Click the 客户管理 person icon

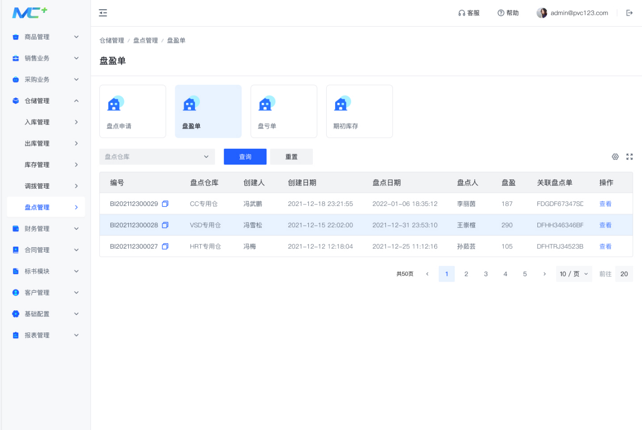[16, 293]
